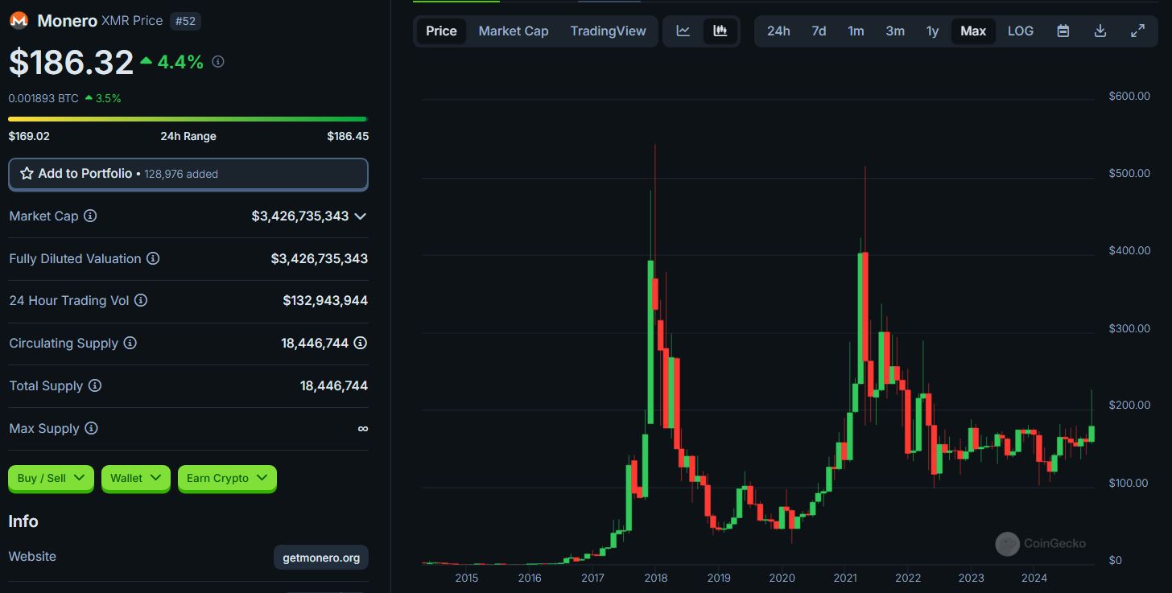Toggle LOG scale on chart
1172x593 pixels.
coord(1021,31)
